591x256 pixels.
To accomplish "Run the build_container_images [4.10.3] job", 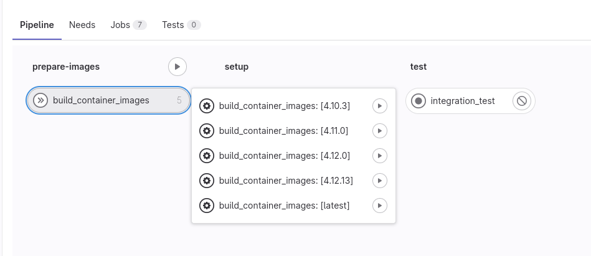I will pos(379,106).
